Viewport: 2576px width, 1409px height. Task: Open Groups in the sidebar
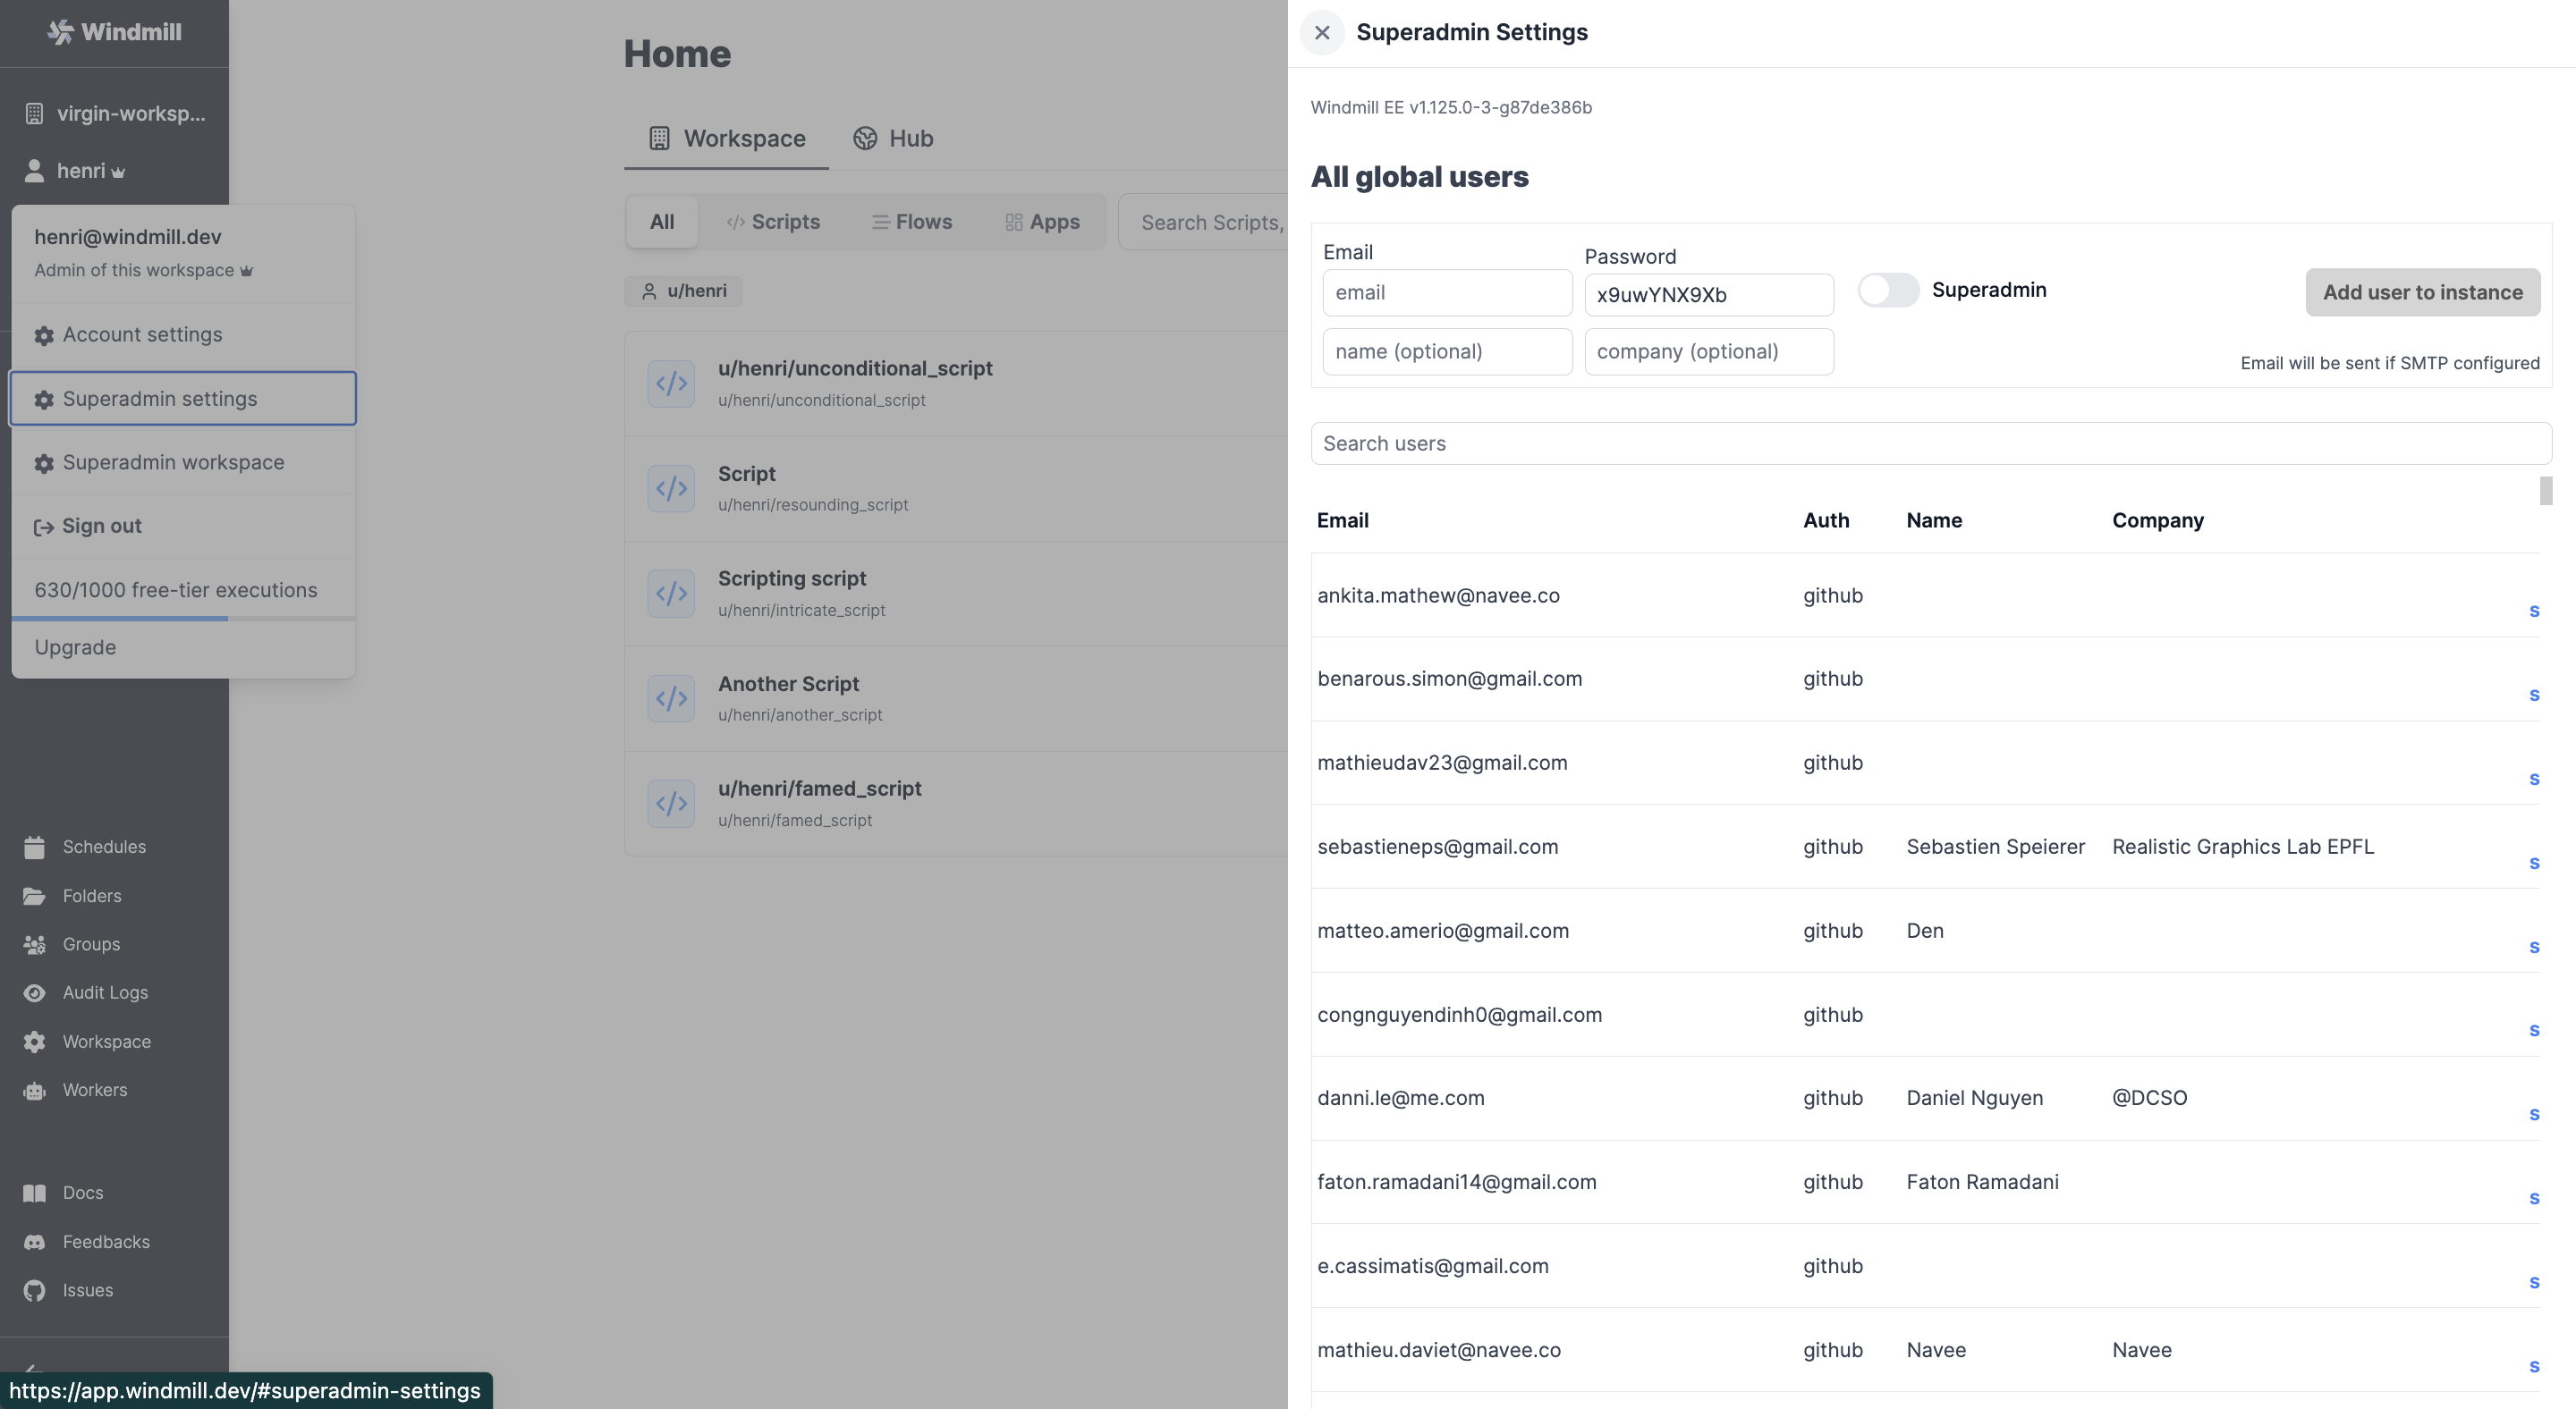(90, 944)
